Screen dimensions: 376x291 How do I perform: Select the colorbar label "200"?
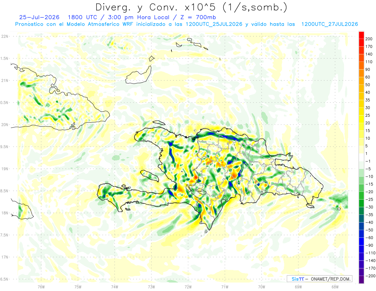pos(369,39)
